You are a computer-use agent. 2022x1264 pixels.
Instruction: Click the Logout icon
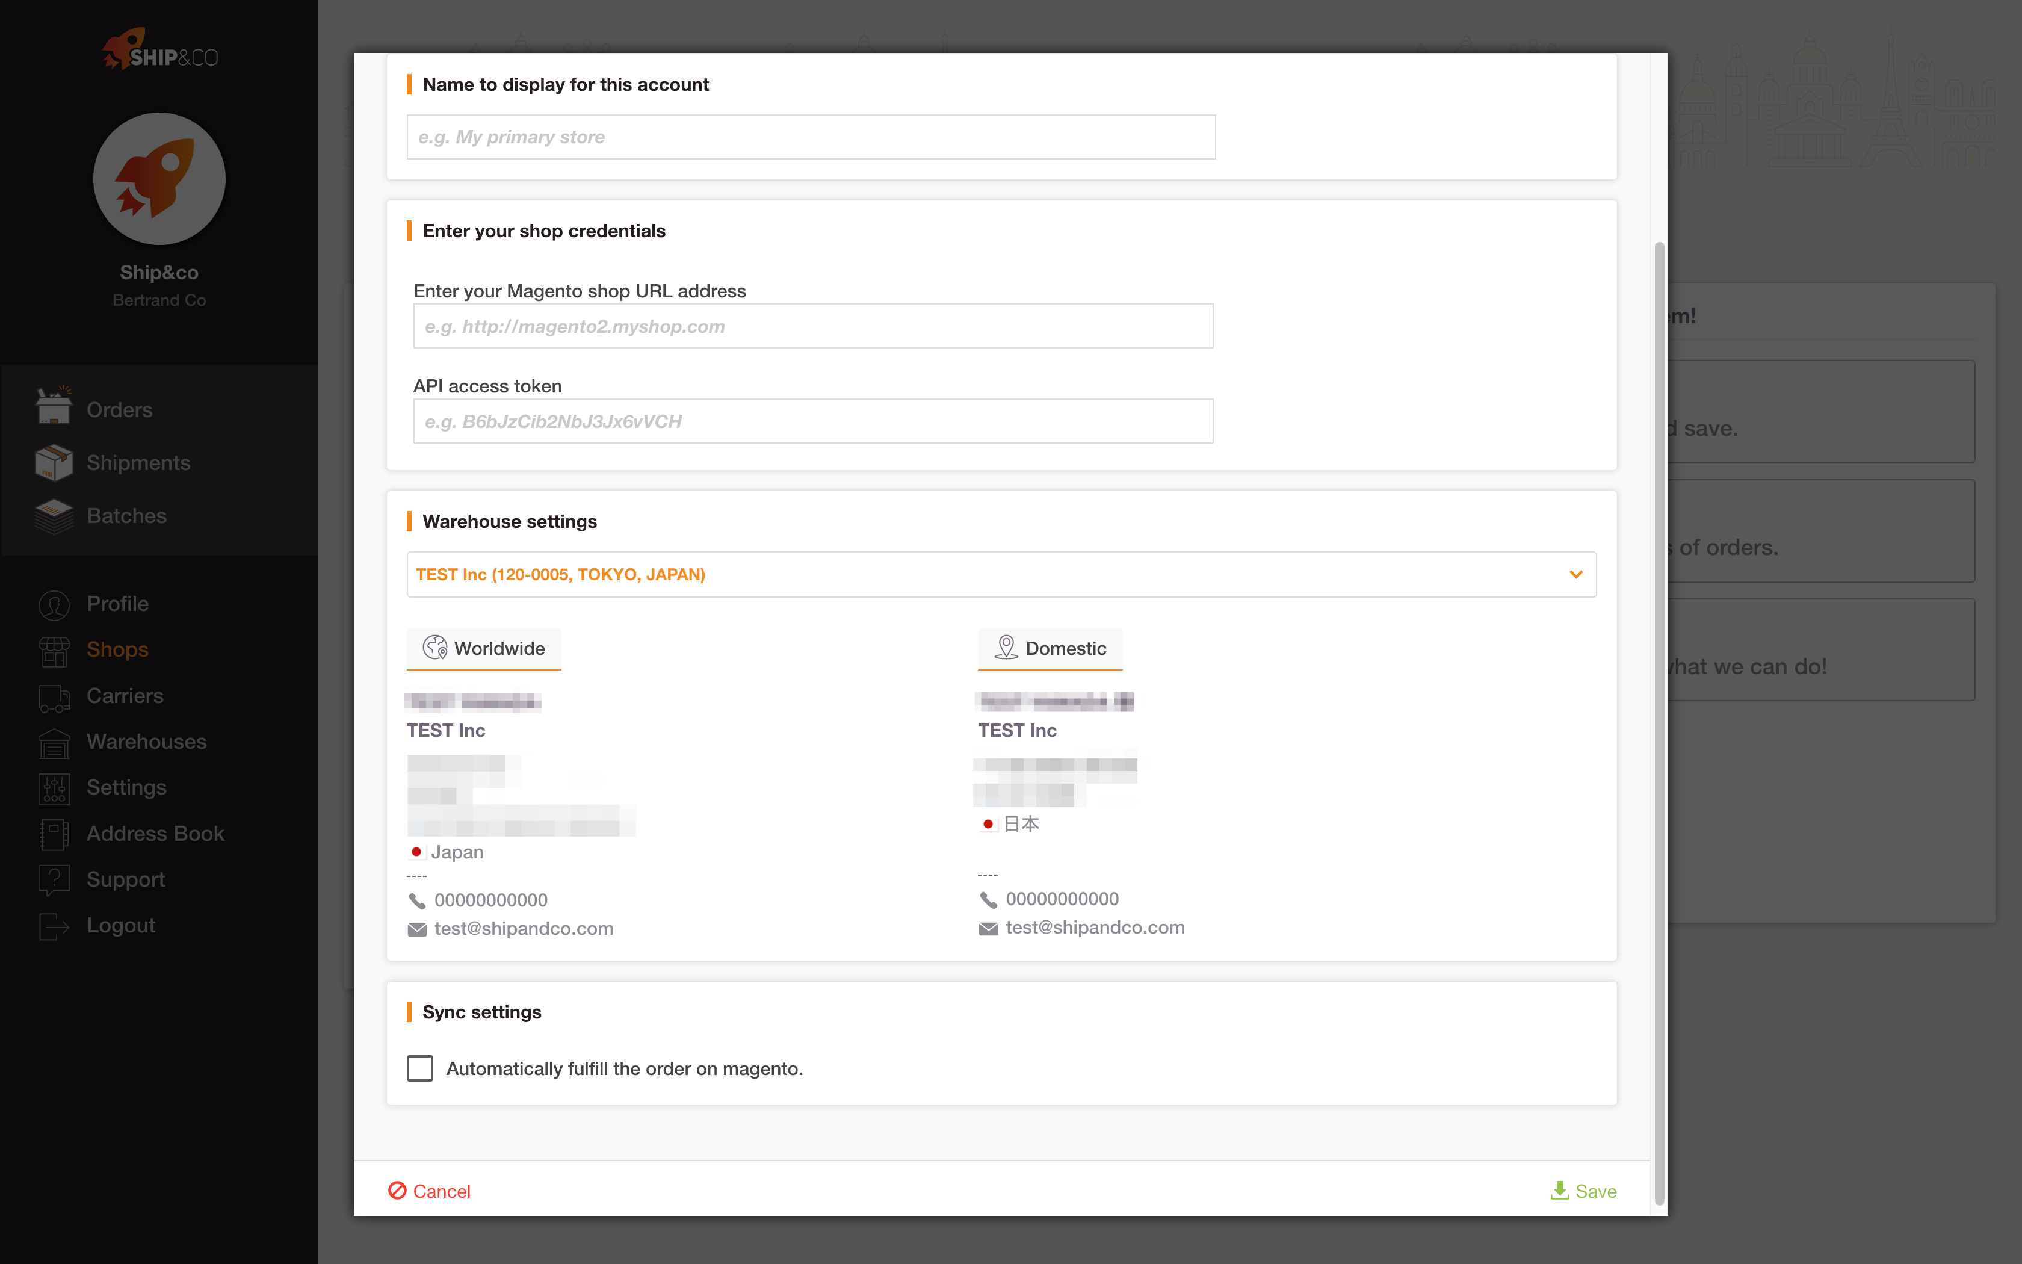pyautogui.click(x=54, y=926)
